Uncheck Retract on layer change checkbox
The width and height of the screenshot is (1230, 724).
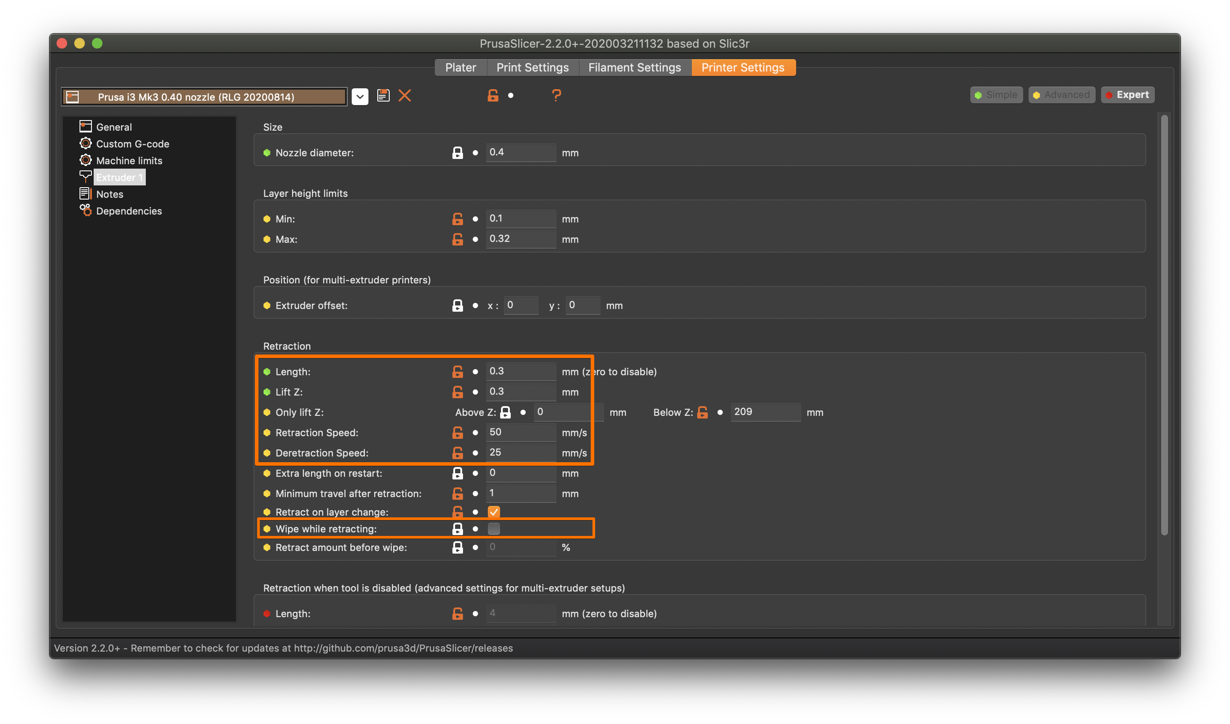(x=494, y=512)
